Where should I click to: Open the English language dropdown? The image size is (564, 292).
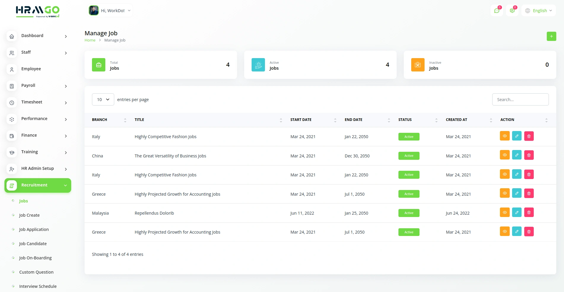[x=538, y=11]
